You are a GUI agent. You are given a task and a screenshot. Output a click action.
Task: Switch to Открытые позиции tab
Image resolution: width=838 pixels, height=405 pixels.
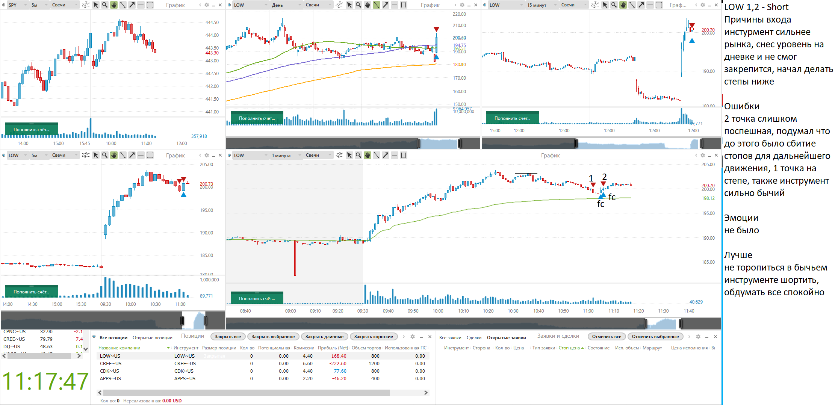tap(152, 338)
